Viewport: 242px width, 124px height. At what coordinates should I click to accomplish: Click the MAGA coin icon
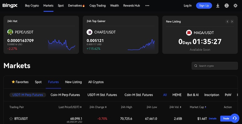(189, 32)
